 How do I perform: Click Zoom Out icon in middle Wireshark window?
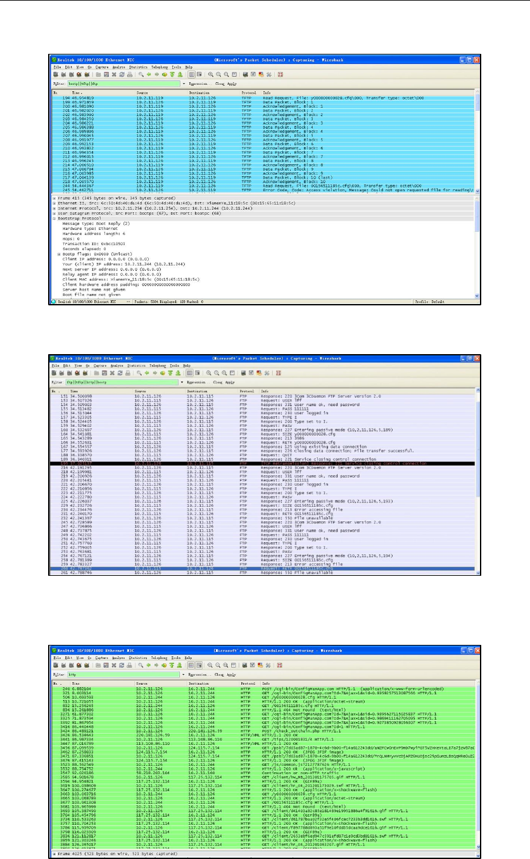click(x=216, y=373)
